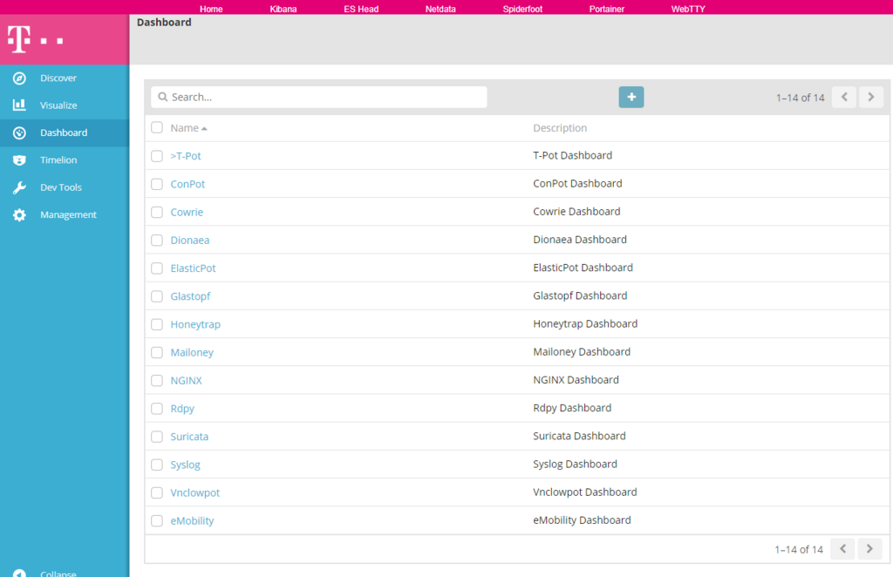Select the Suricata row checkbox
893x577 pixels.
[157, 437]
